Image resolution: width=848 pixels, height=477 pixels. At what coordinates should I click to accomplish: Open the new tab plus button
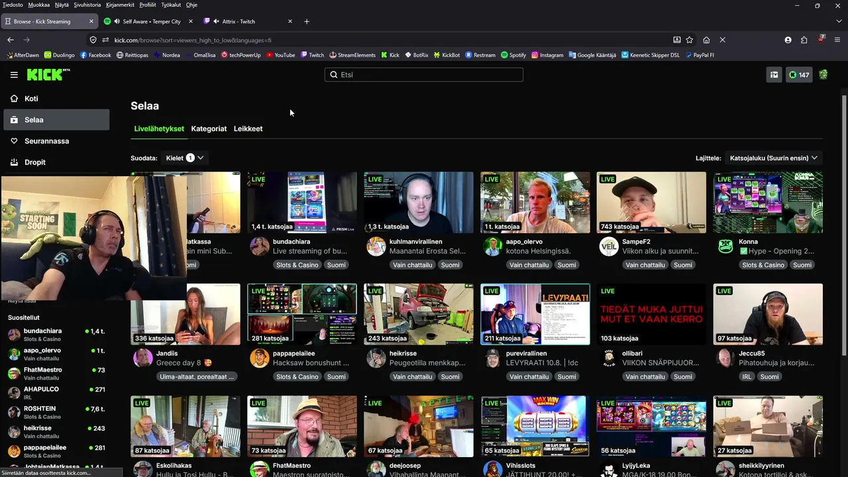click(306, 21)
